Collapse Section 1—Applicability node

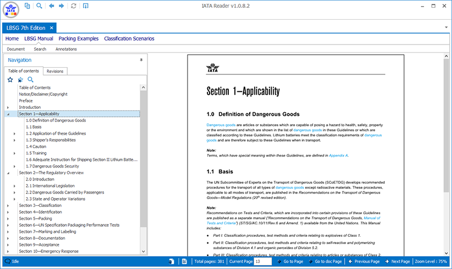point(8,114)
